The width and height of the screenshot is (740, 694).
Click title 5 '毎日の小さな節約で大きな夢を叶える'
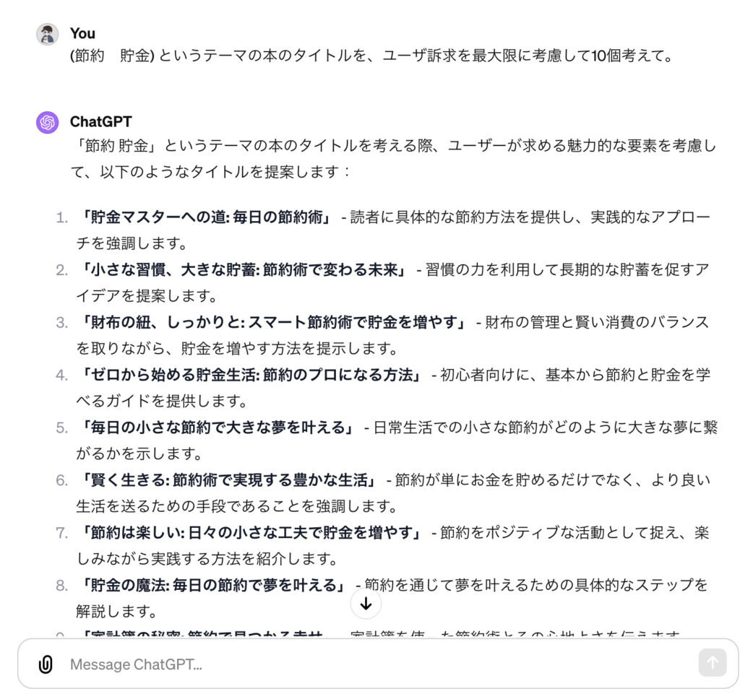[x=217, y=428]
